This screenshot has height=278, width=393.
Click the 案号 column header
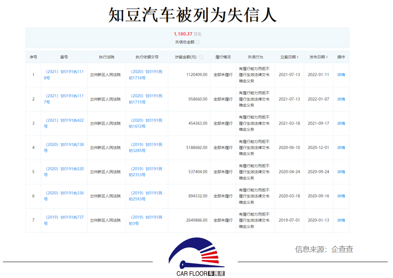point(64,57)
